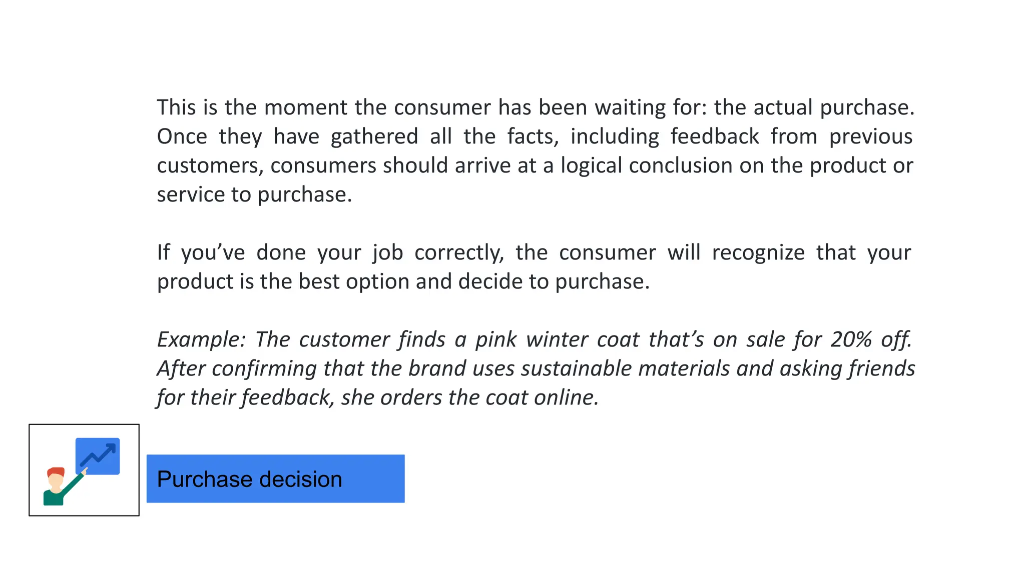
Task: Click the presenter with chart icon
Action: point(84,470)
